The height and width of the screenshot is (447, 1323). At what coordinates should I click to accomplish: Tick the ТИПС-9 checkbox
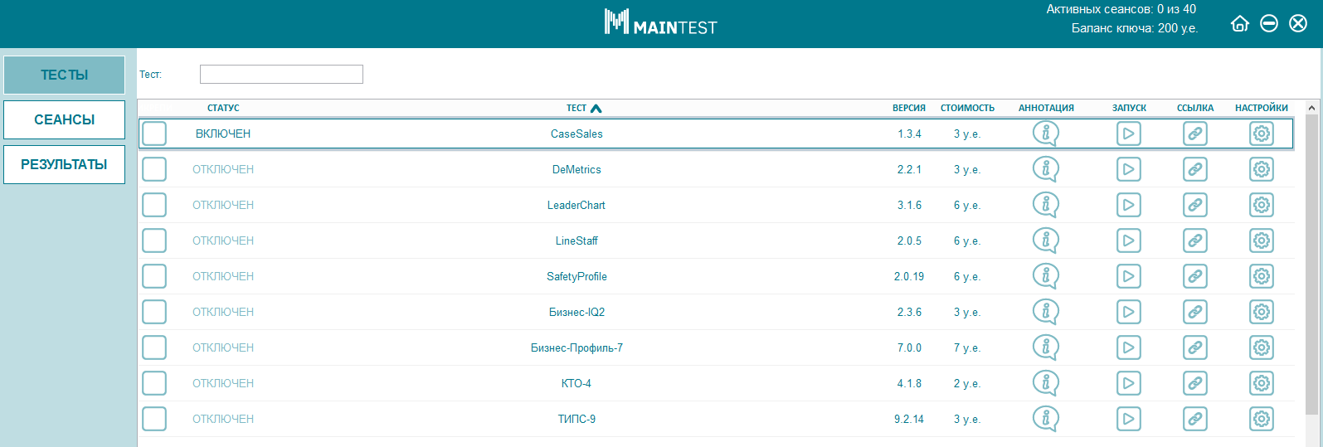154,419
